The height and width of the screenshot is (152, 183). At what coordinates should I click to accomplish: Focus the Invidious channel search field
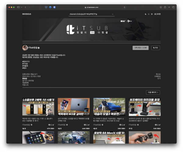point(90,14)
